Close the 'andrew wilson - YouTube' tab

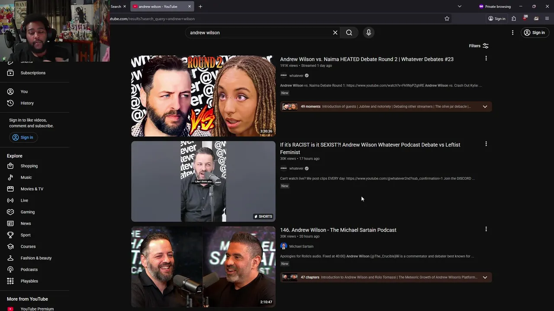190,6
